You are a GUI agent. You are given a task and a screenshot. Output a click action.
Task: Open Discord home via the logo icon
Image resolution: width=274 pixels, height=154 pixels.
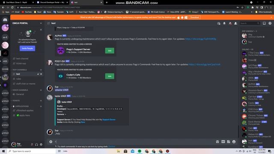[x=5, y=20]
